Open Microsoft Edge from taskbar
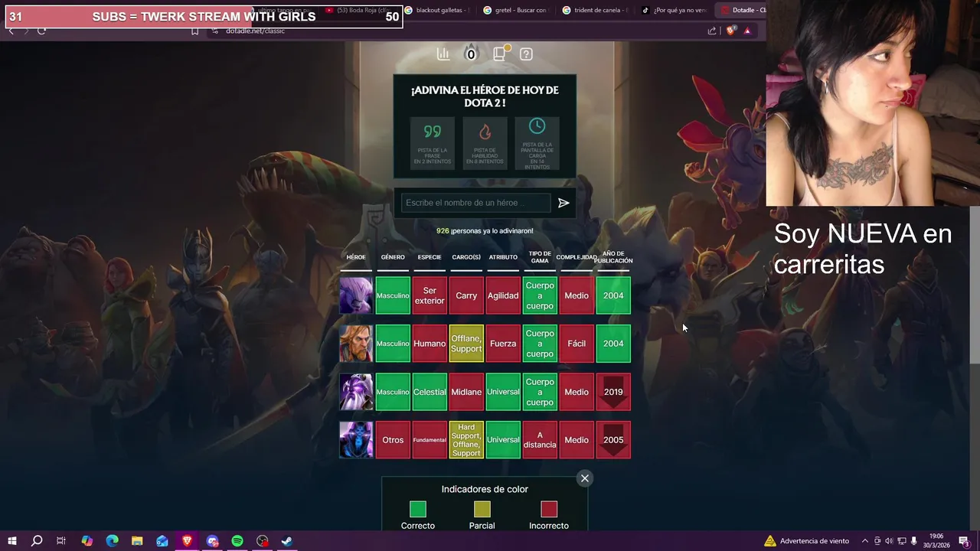The width and height of the screenshot is (980, 551). (x=112, y=541)
